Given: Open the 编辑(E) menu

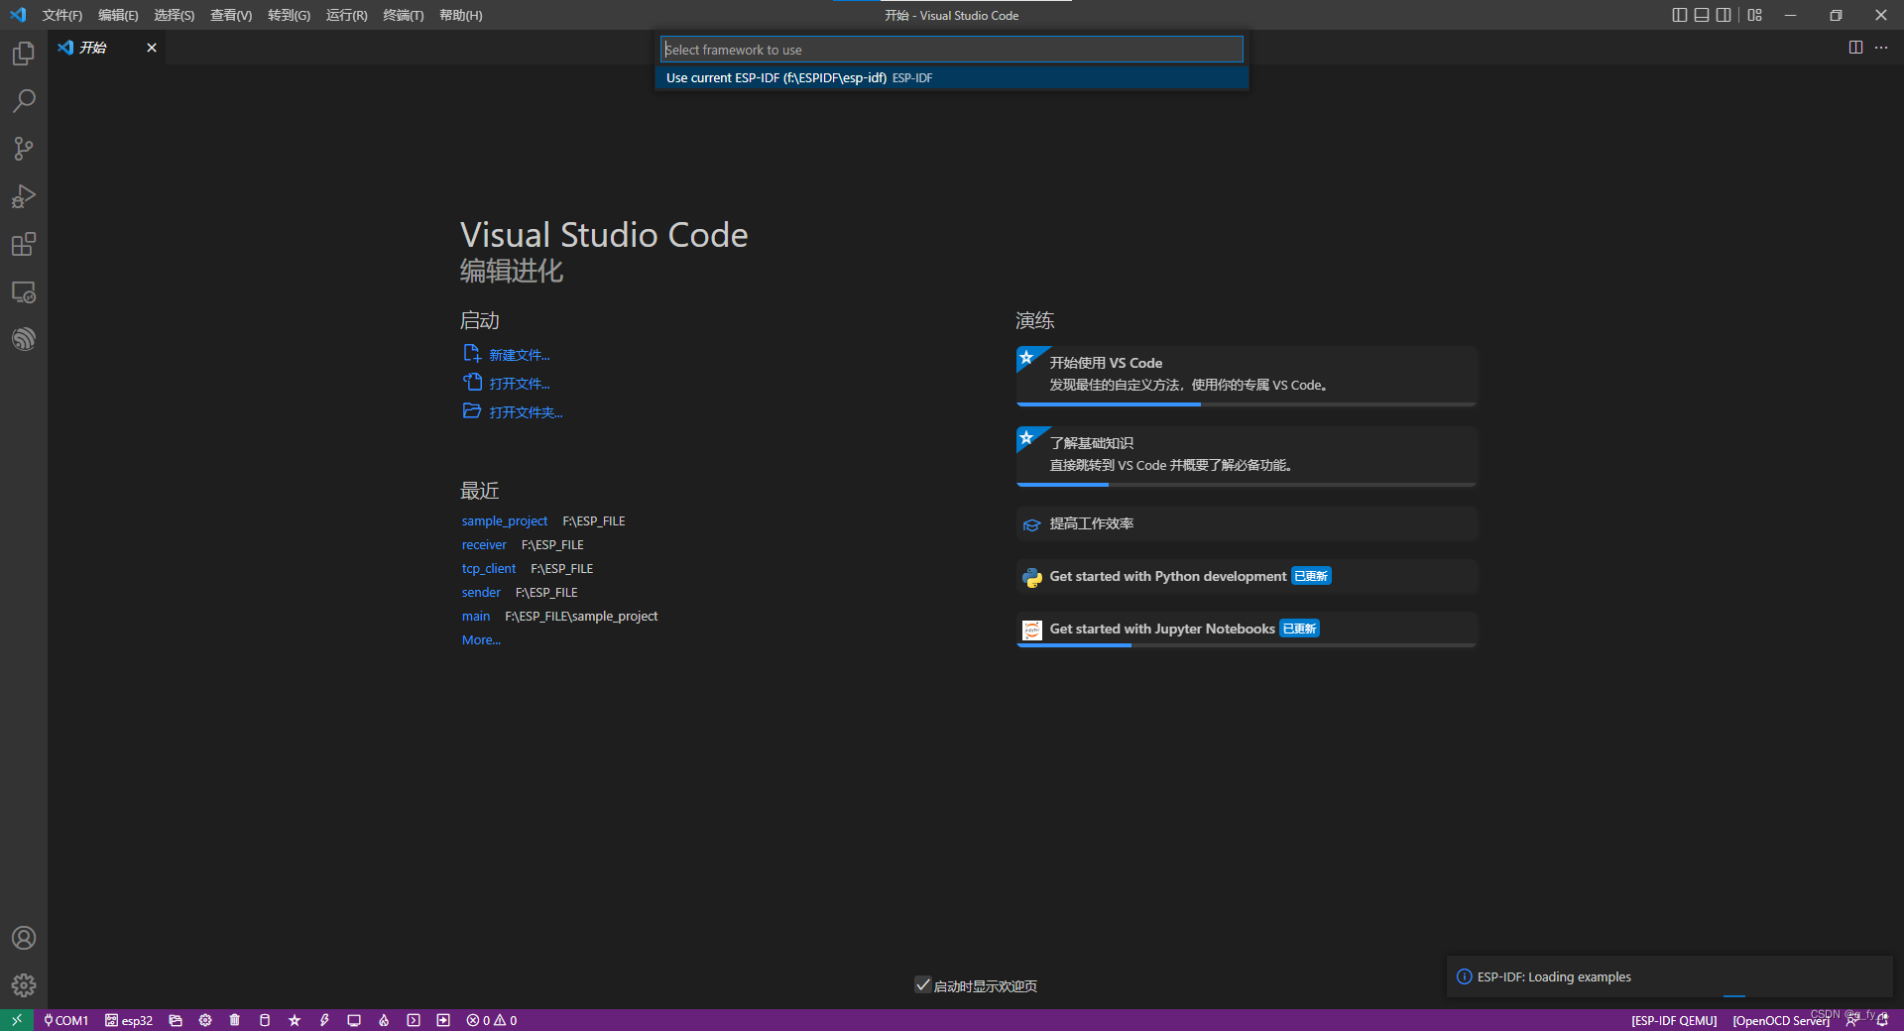Looking at the screenshot, I should [x=118, y=15].
